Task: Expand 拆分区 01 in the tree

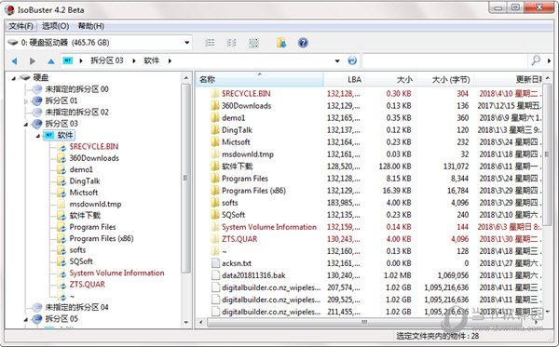Action: tap(26, 101)
